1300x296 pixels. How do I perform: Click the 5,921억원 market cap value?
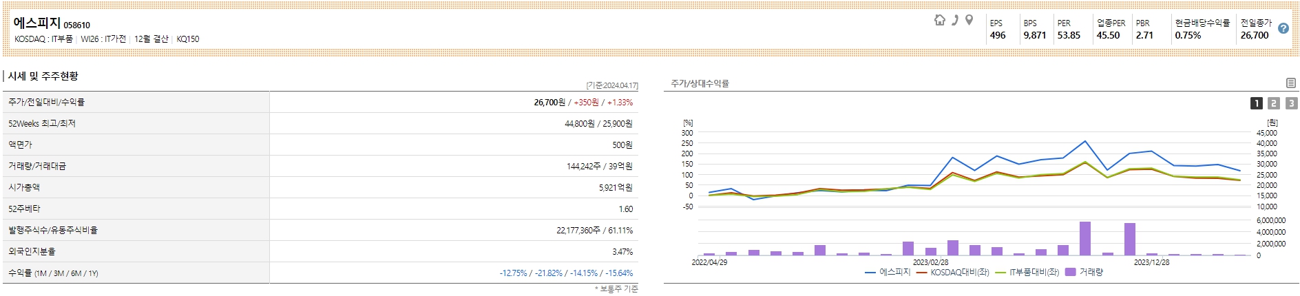(x=616, y=187)
